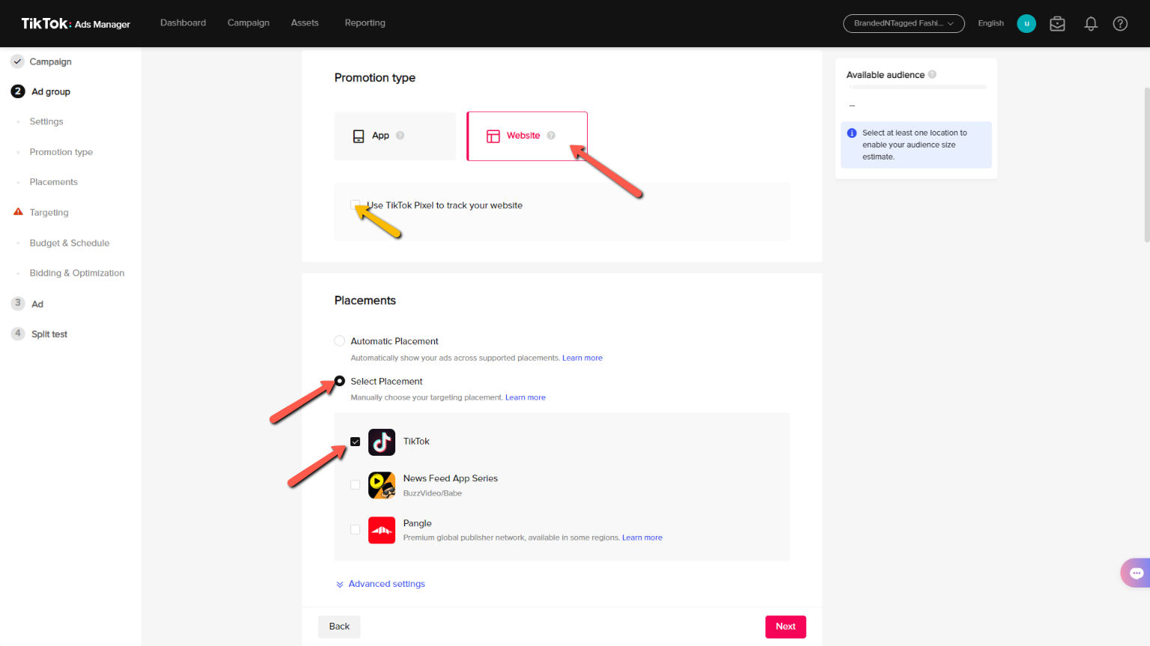The width and height of the screenshot is (1150, 646).
Task: Click the Promotion type heading
Action: coord(375,78)
